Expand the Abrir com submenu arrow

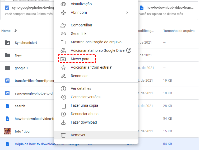pos(127,12)
